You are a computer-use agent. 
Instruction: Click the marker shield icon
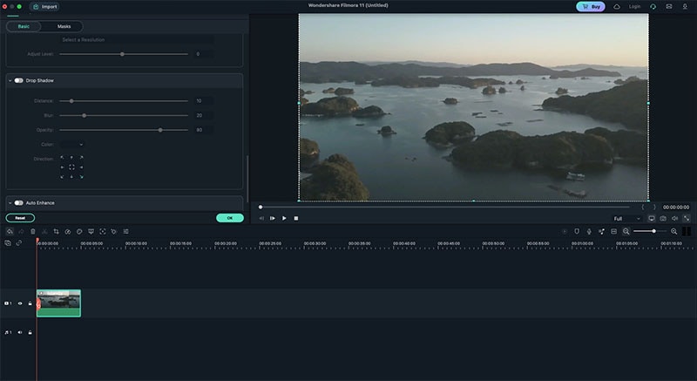point(577,231)
